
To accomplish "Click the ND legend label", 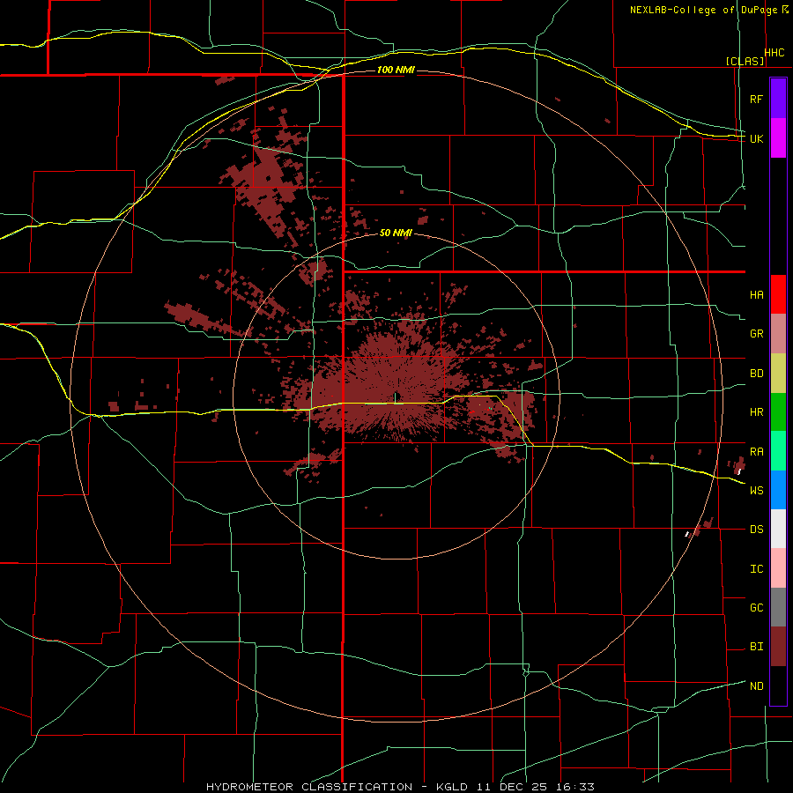I will click(x=756, y=686).
